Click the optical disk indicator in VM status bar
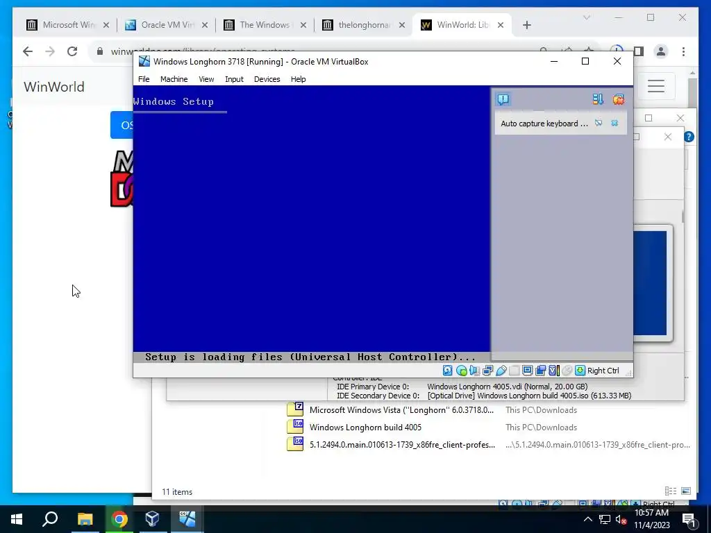 coord(462,371)
